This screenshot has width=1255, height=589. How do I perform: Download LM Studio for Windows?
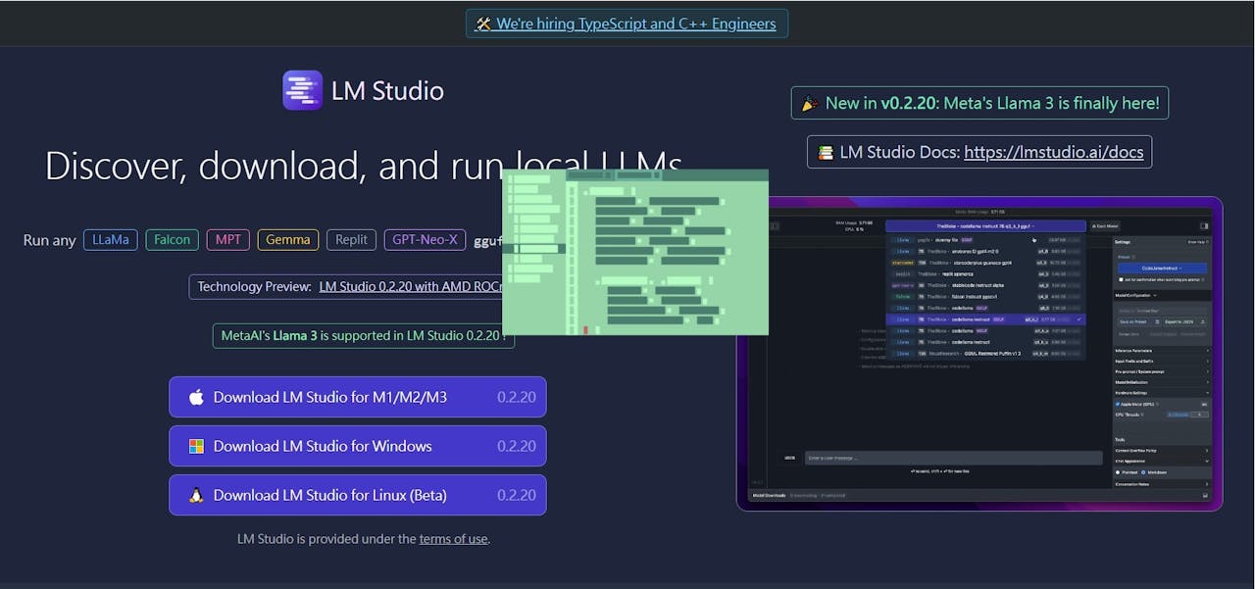pyautogui.click(x=358, y=446)
